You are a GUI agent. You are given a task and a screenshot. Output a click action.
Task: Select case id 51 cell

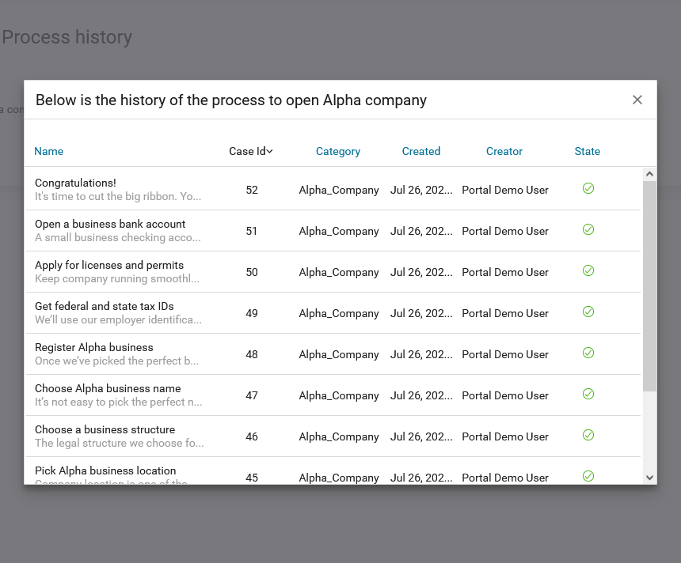pyautogui.click(x=252, y=231)
